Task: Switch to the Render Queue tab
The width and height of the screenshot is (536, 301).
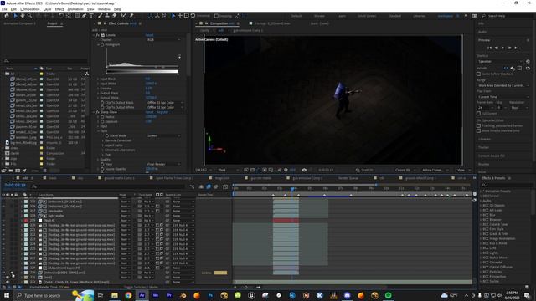Action: pos(348,178)
